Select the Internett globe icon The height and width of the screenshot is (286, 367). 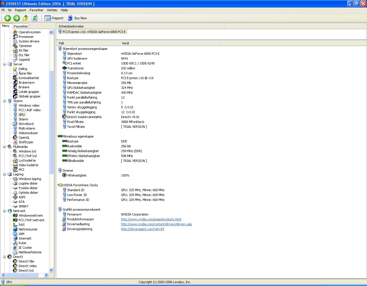[15, 238]
